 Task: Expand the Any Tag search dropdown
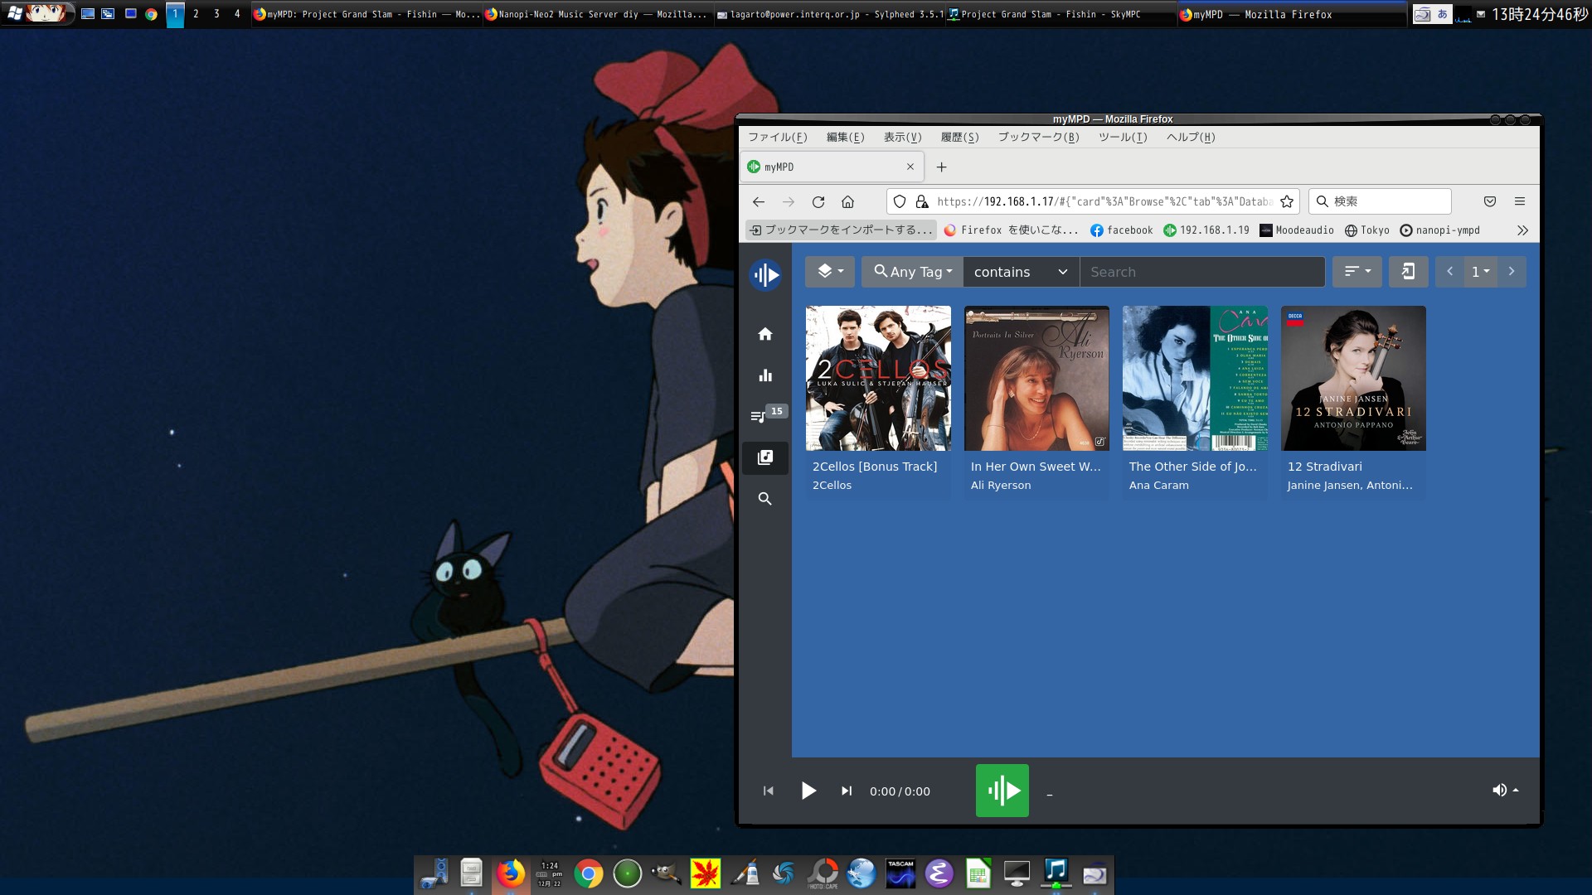tap(912, 272)
